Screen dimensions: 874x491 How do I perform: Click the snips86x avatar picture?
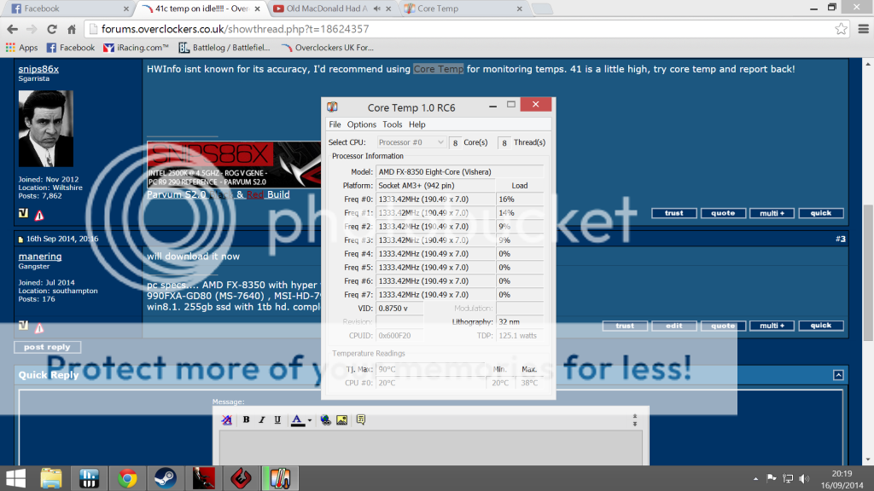click(x=46, y=128)
